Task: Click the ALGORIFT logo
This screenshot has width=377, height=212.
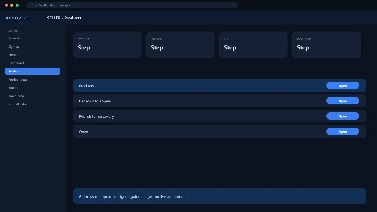Action: [x=17, y=18]
